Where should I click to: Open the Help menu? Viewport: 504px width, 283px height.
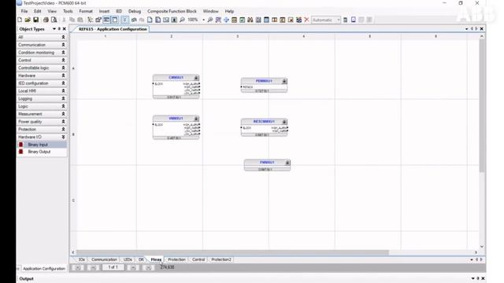[229, 11]
